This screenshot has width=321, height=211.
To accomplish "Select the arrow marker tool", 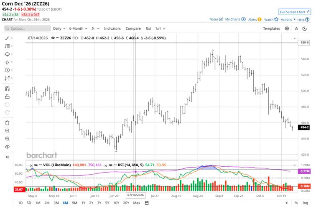I will click(x=7, y=62).
